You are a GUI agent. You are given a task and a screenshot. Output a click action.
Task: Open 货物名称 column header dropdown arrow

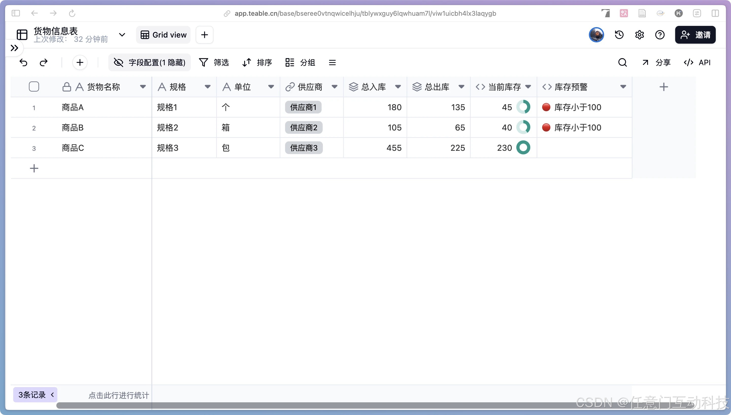tap(143, 87)
